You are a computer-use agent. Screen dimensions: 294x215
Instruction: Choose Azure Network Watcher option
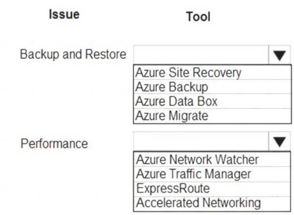pyautogui.click(x=212, y=159)
